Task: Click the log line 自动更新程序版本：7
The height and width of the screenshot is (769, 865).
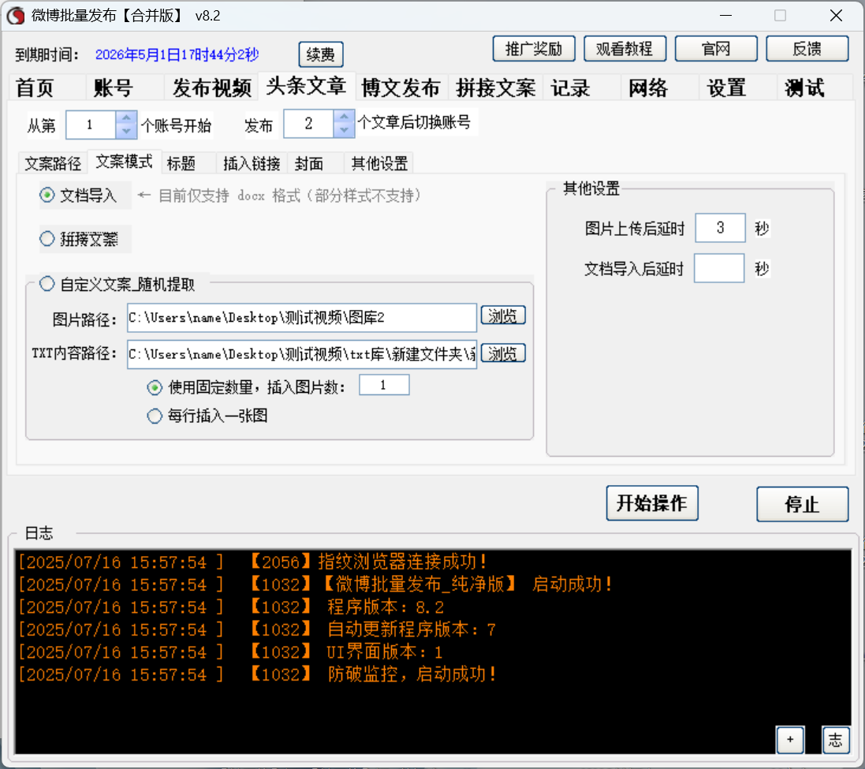Action: point(257,629)
